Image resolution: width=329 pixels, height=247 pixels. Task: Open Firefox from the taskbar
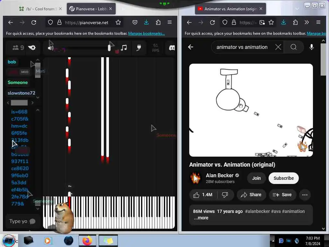pyautogui.click(x=87, y=241)
